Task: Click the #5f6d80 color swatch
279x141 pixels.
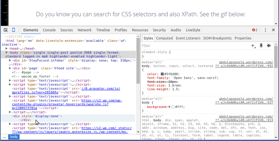Action: (x=162, y=74)
